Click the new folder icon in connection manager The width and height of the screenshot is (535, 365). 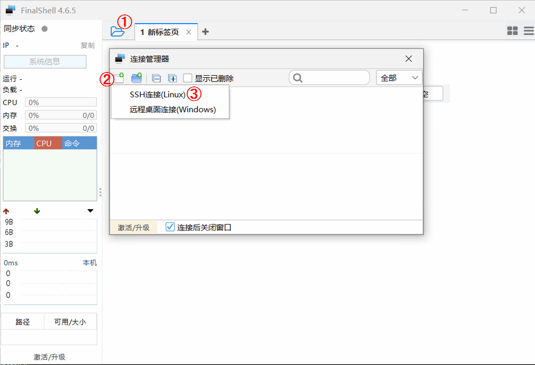coord(136,78)
